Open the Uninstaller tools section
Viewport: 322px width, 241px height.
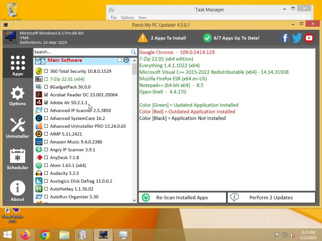coord(18,128)
